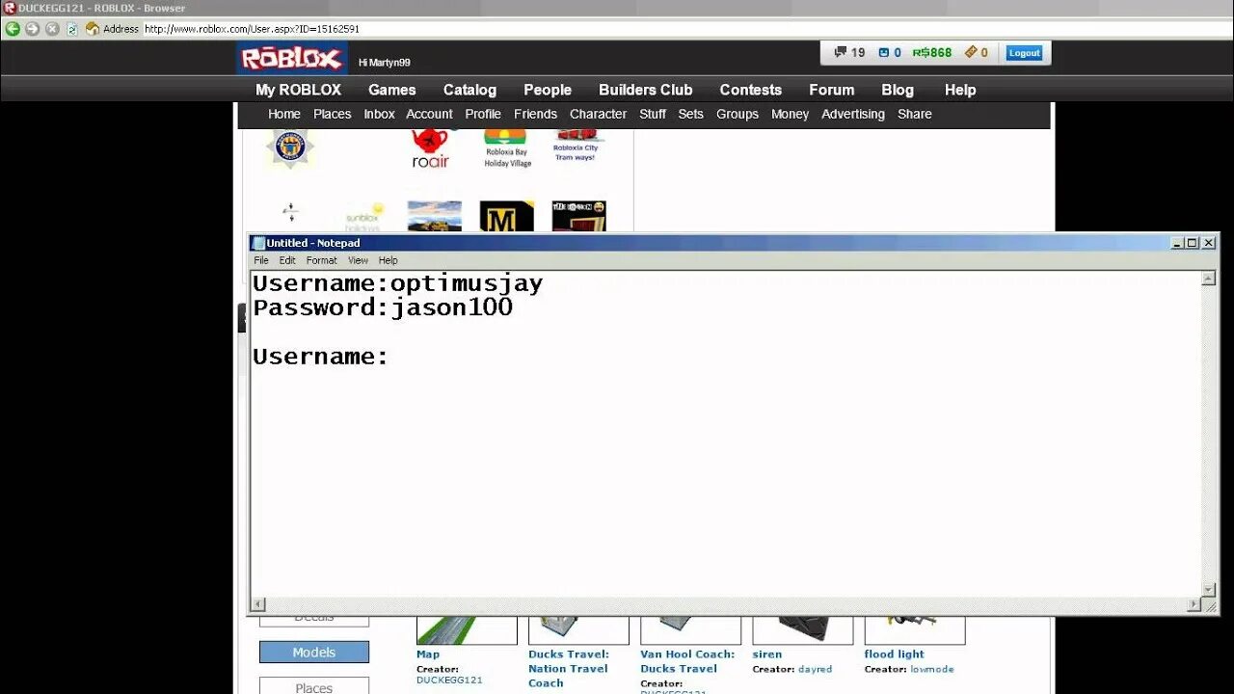The width and height of the screenshot is (1234, 694).
Task: Open the flood light model link
Action: [x=895, y=654]
